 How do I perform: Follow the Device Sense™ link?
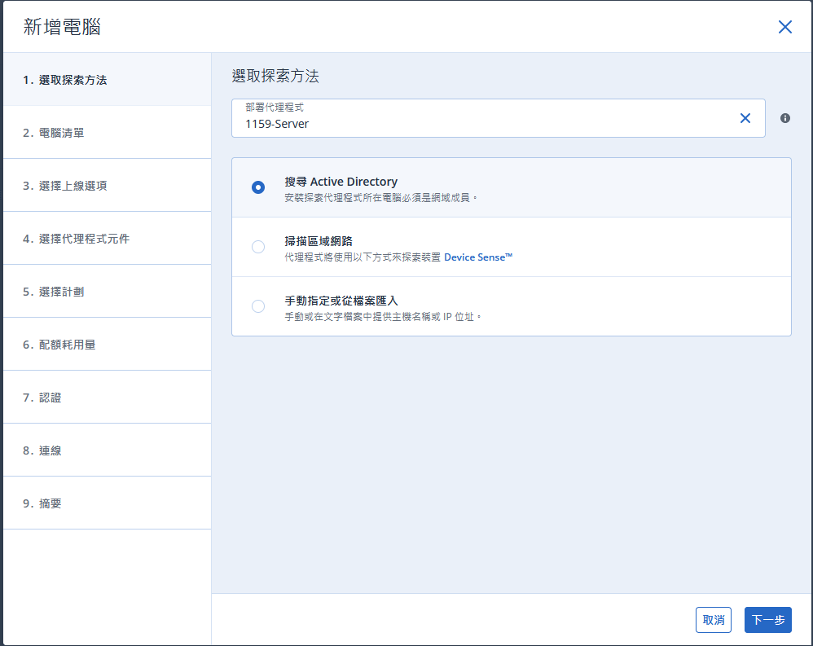478,257
